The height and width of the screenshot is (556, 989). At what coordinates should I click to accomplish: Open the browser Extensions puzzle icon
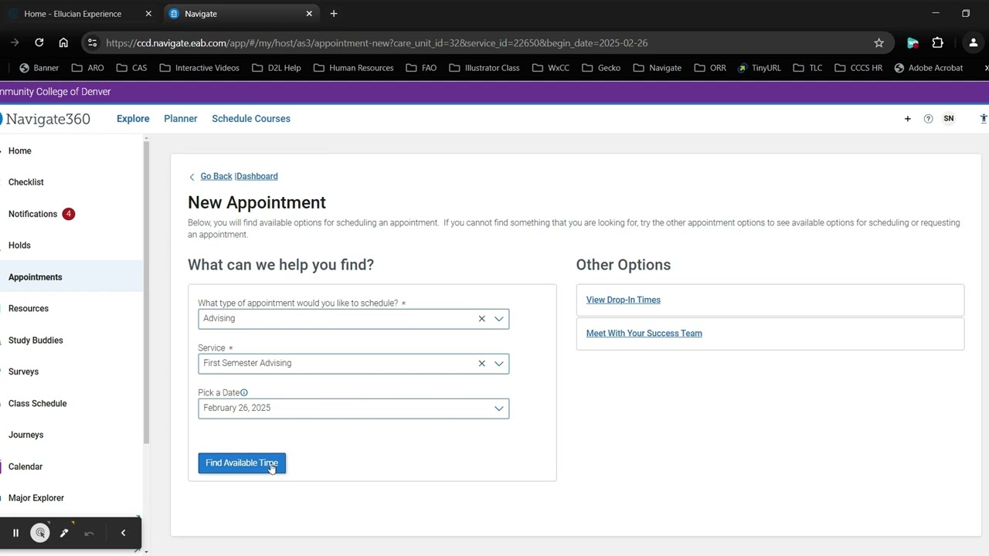pyautogui.click(x=938, y=43)
